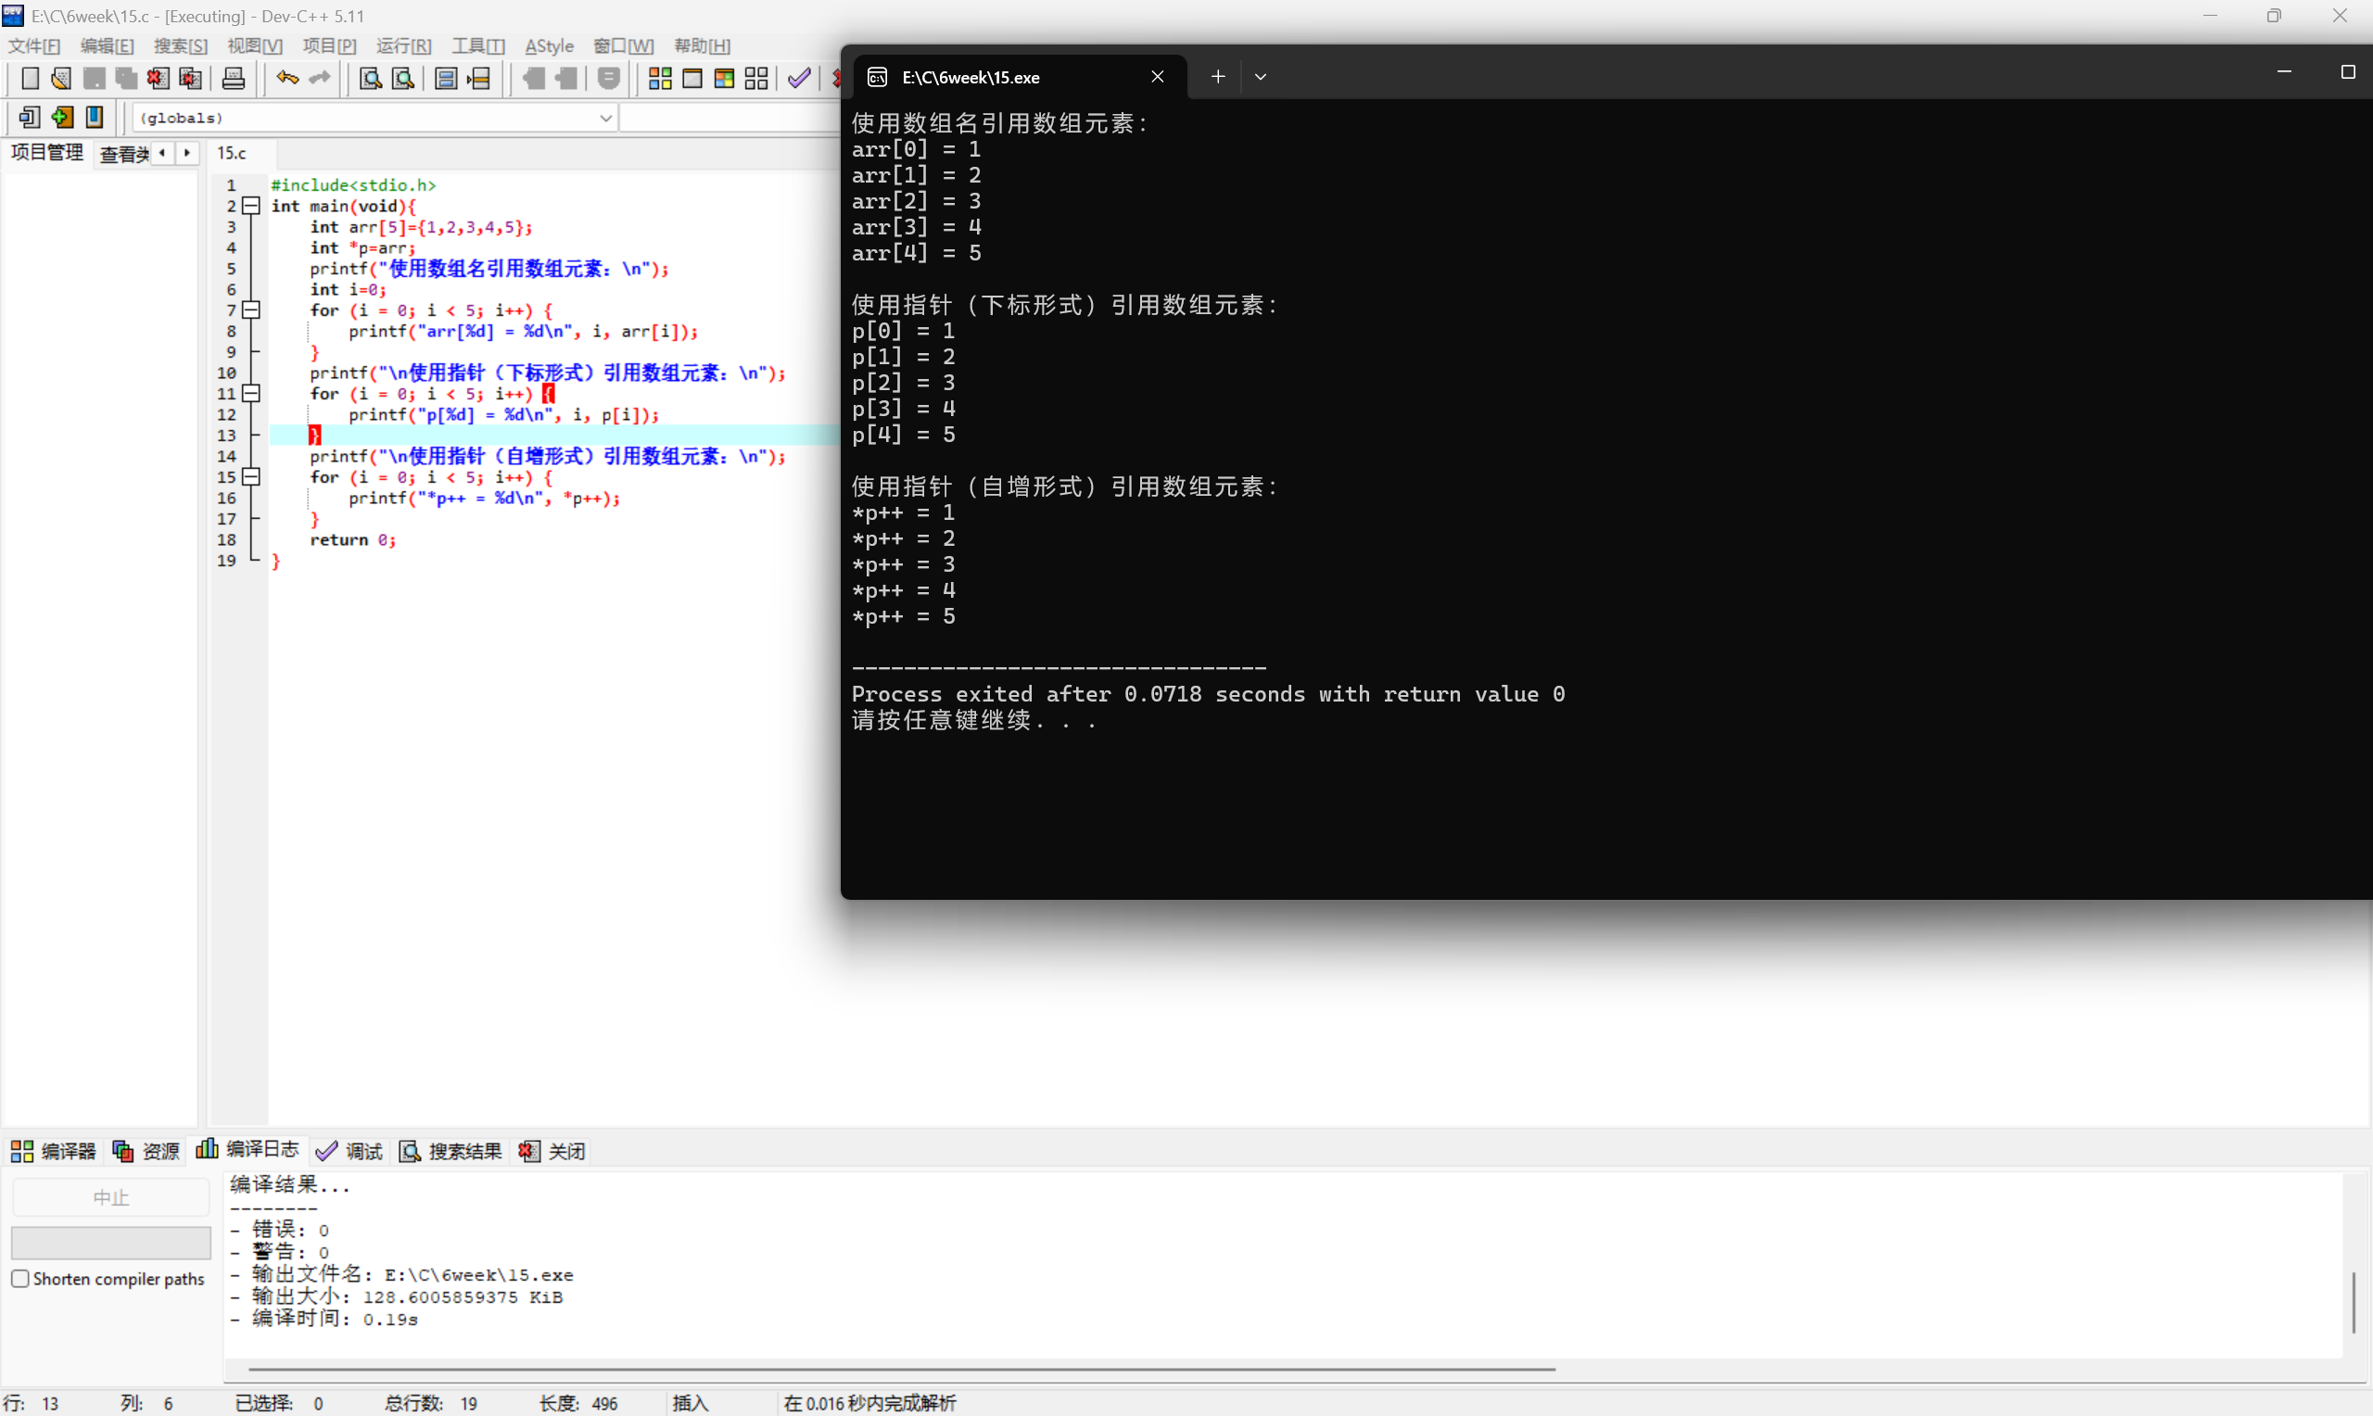Open the (globals) scope dropdown
The image size is (2373, 1416).
(x=605, y=118)
